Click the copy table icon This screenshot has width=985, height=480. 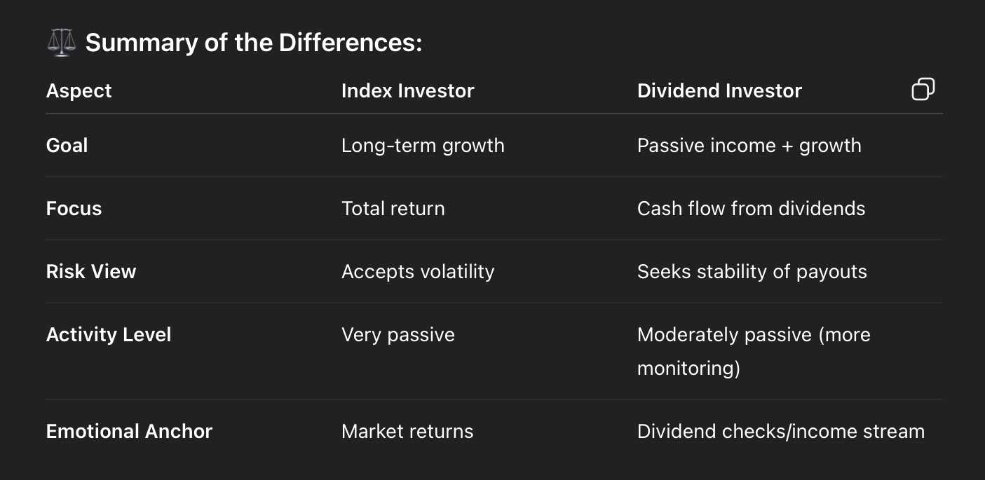tap(923, 90)
